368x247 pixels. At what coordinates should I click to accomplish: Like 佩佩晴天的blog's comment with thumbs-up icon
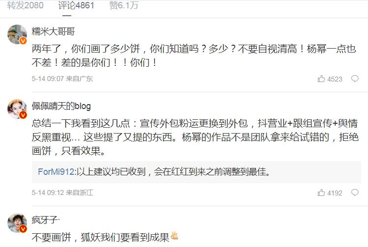[321, 192]
